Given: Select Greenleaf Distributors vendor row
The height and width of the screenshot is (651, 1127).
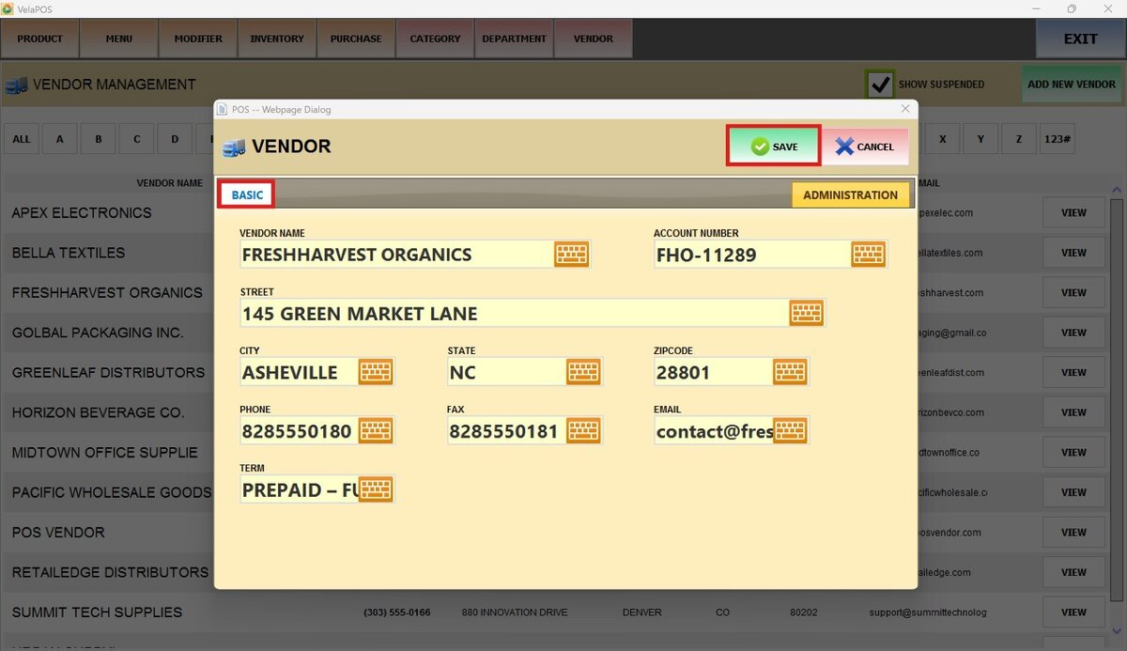Looking at the screenshot, I should click(x=555, y=372).
